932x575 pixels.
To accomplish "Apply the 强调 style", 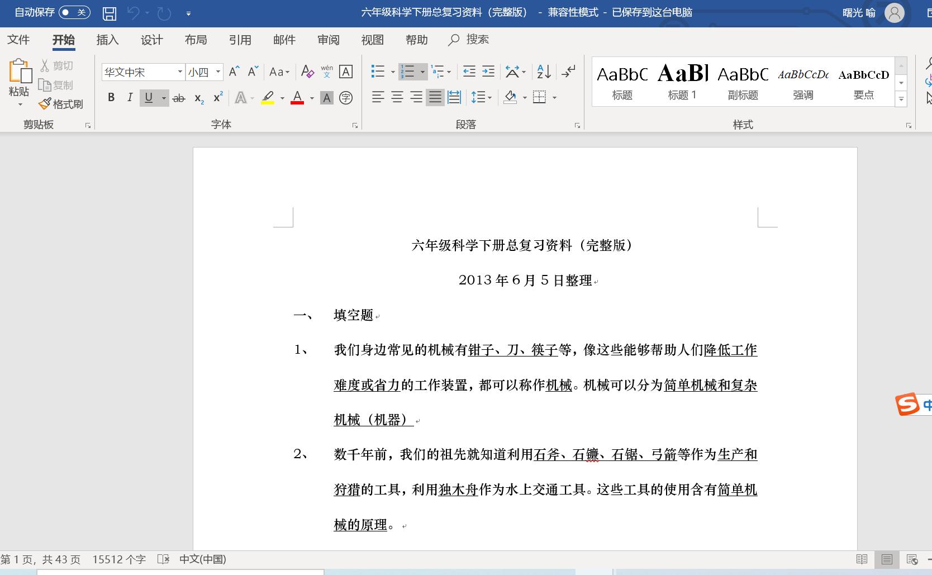I will (803, 82).
